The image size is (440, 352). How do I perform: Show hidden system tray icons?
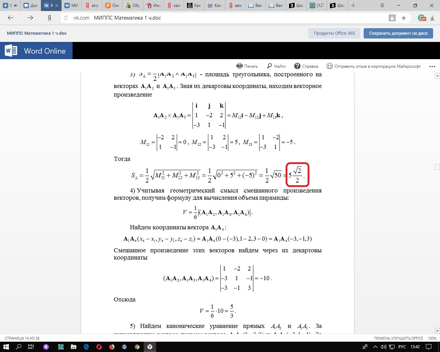click(375, 347)
